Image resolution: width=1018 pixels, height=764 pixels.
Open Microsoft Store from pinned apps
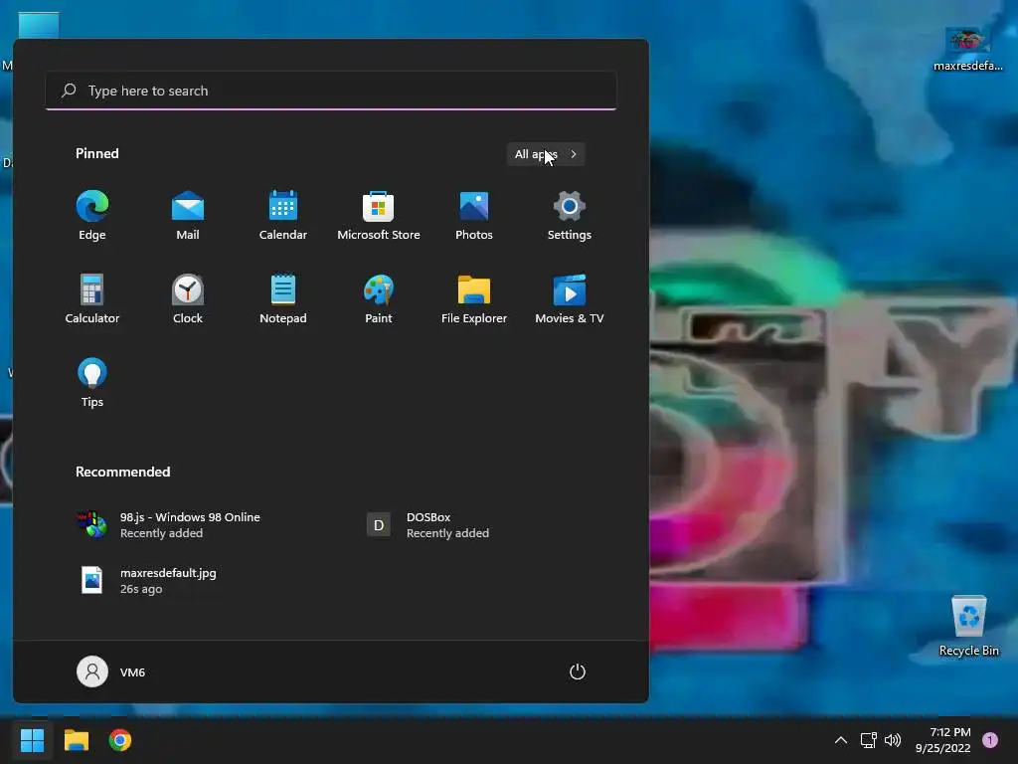pyautogui.click(x=379, y=216)
